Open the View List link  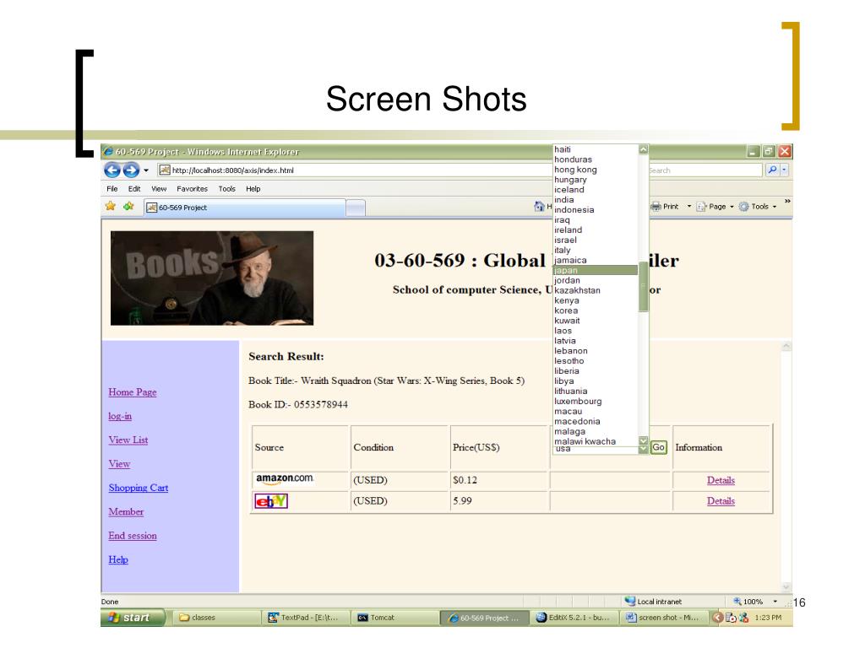point(128,440)
